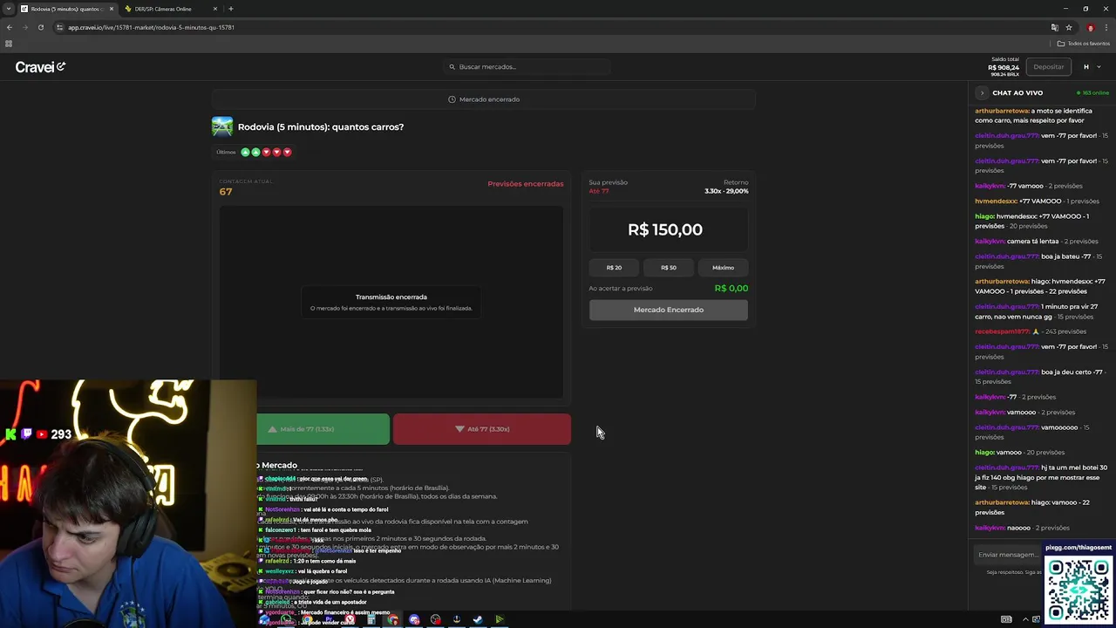1116x628 pixels.
Task: Open the 'Todos os favoritos' folder
Action: coord(1084,44)
